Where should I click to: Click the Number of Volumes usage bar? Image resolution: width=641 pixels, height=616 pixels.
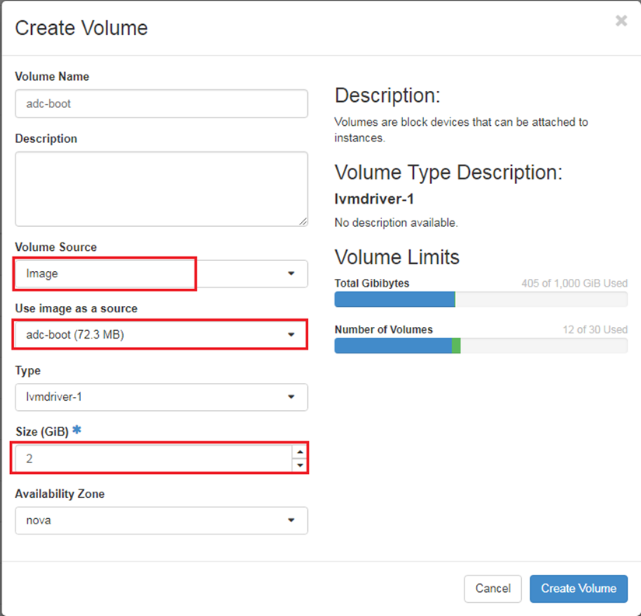click(x=480, y=346)
